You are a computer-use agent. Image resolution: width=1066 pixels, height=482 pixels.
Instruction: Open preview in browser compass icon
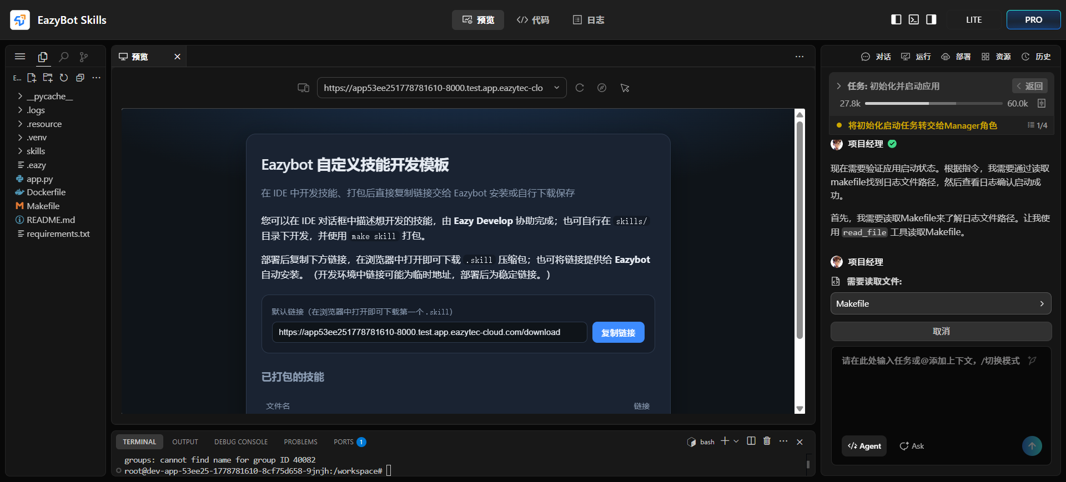point(602,88)
